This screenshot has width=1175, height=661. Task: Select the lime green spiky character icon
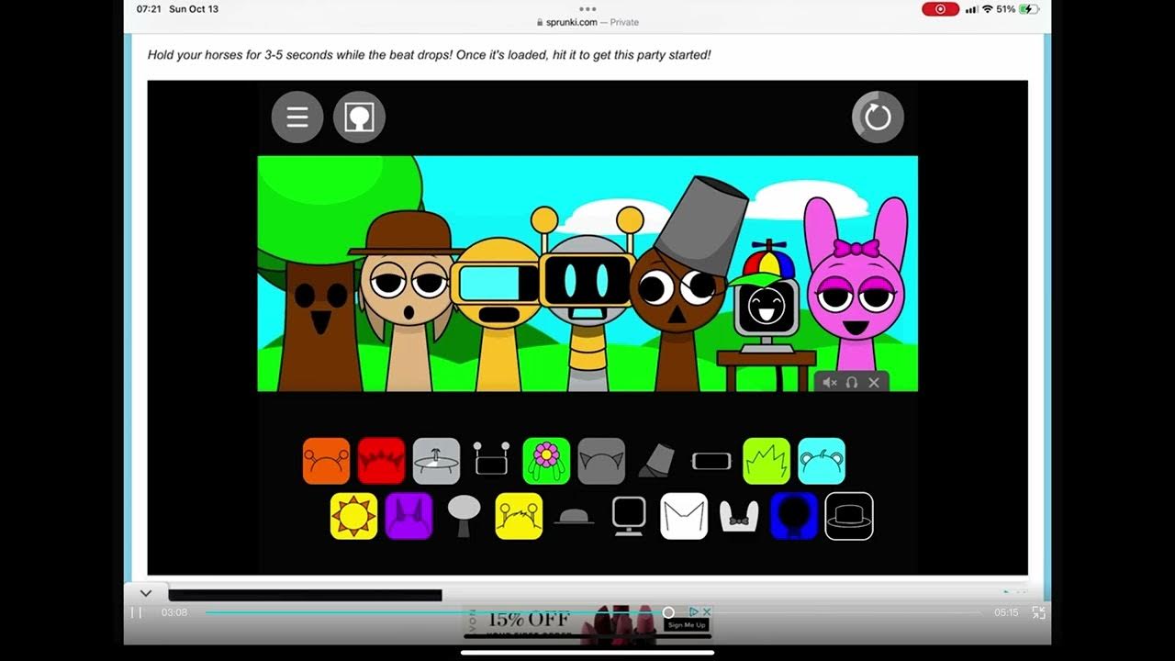click(767, 461)
